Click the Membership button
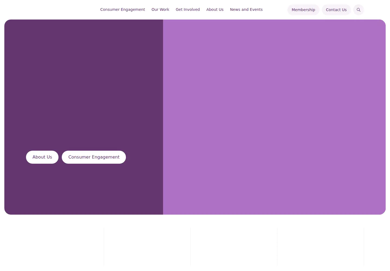390x271 pixels. tap(303, 10)
